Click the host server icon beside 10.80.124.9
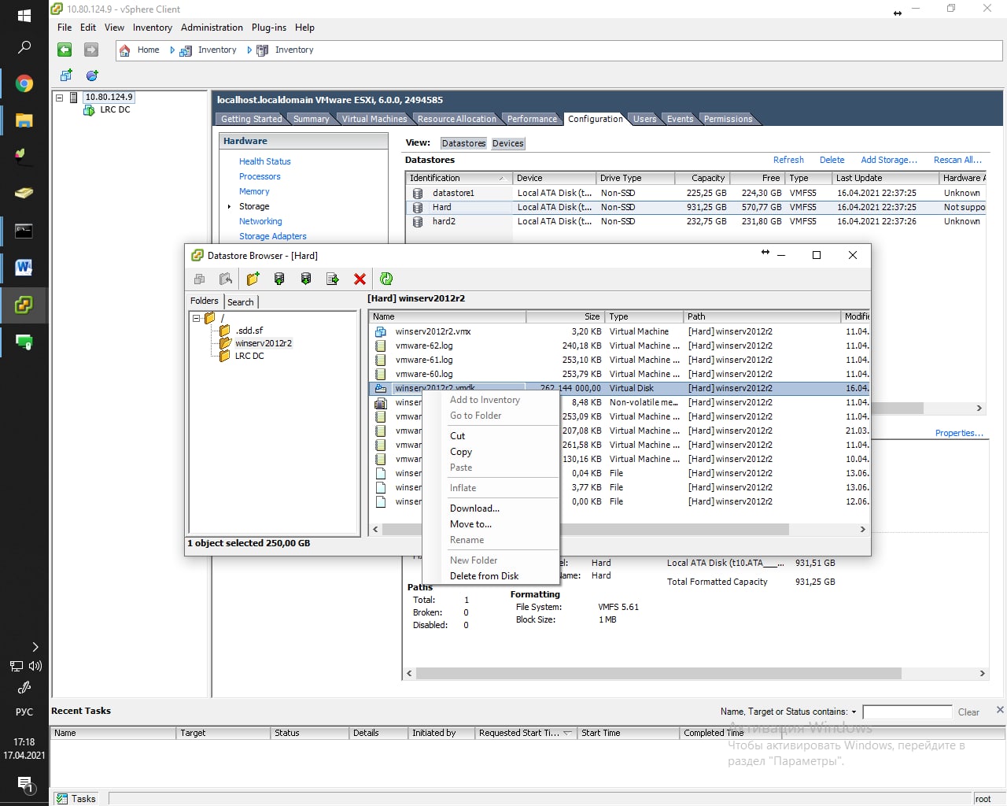Screen dimensions: 1007x806 (x=74, y=98)
